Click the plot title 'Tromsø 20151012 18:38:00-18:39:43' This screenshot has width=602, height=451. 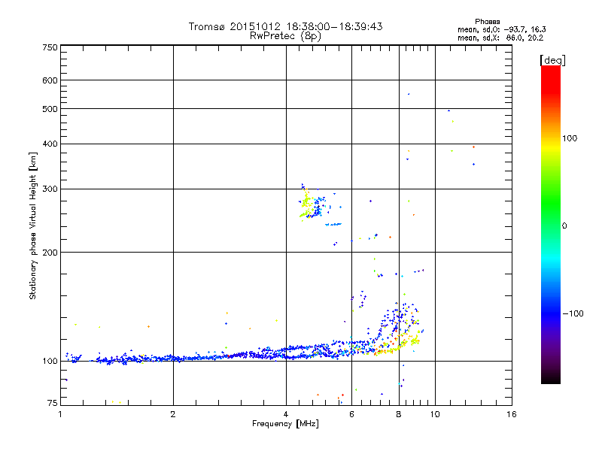pyautogui.click(x=286, y=26)
